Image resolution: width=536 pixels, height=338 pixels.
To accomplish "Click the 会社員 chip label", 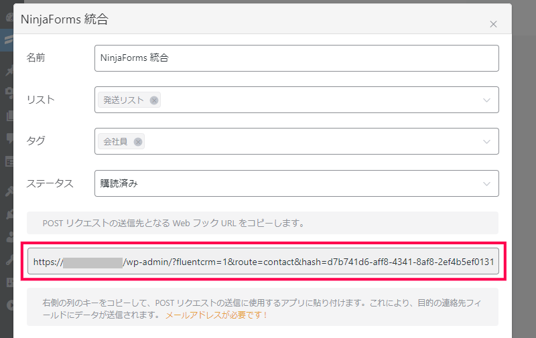I will pyautogui.click(x=115, y=142).
